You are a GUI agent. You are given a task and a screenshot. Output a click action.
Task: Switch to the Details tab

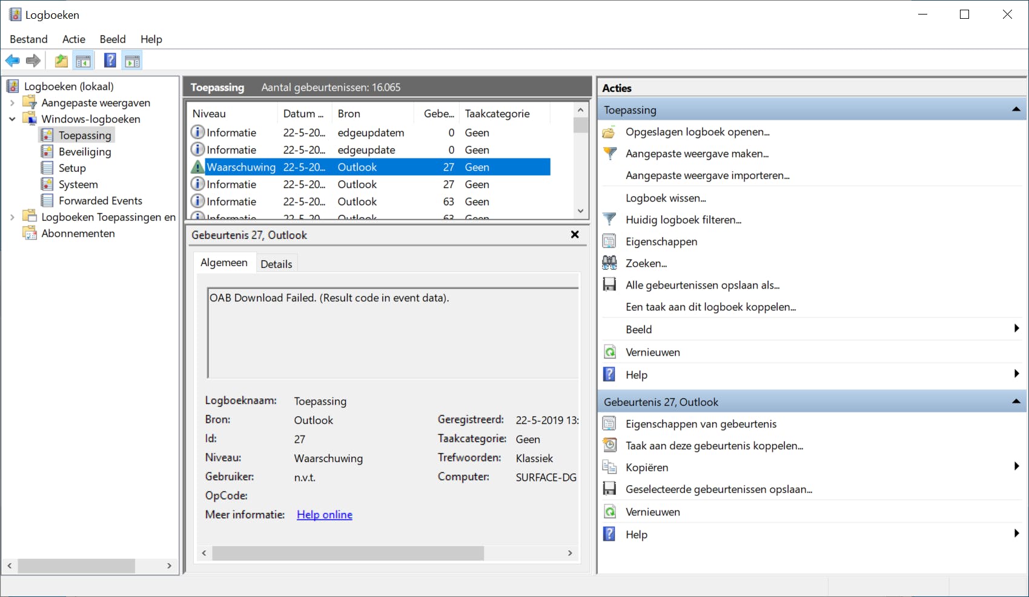[276, 264]
